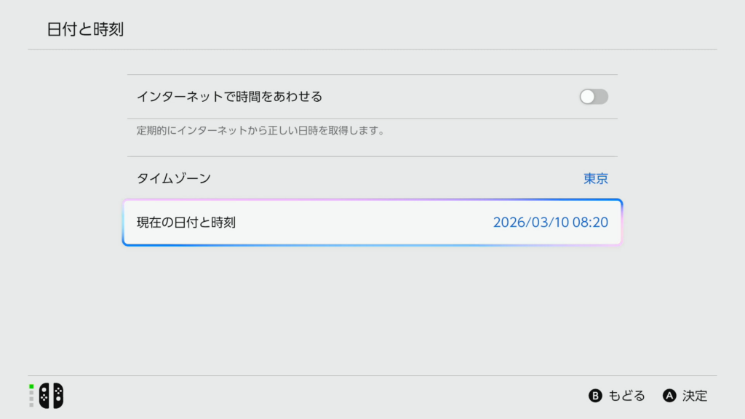Select the 現在の日付と時刻 menu row label
The image size is (745, 419).
point(186,223)
